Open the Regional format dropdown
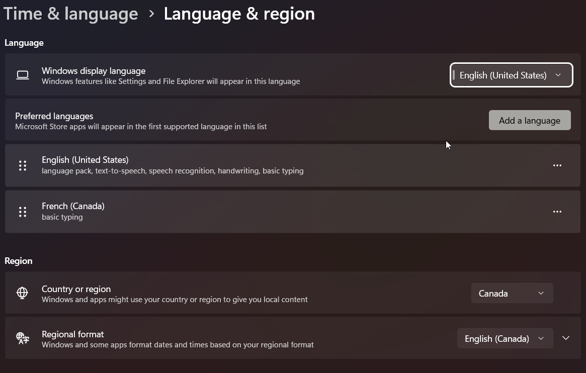This screenshot has height=373, width=586. click(505, 338)
